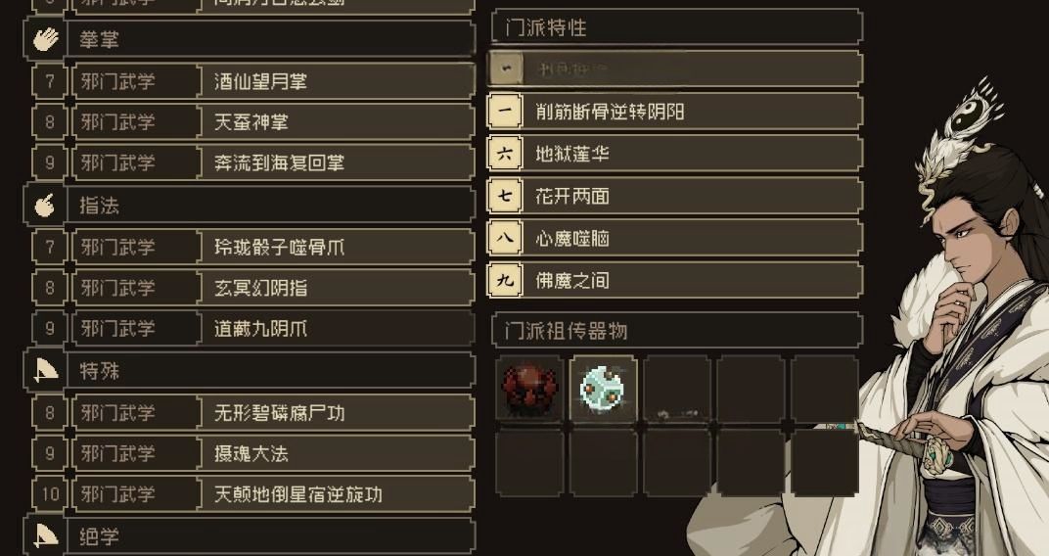Open the 摄魂大法 skill entry

click(253, 453)
